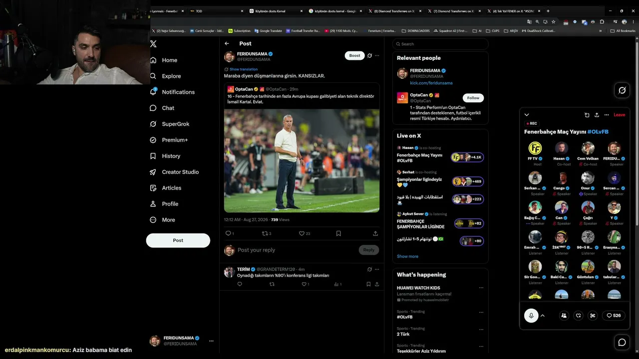Bookmark the main post

(338, 233)
